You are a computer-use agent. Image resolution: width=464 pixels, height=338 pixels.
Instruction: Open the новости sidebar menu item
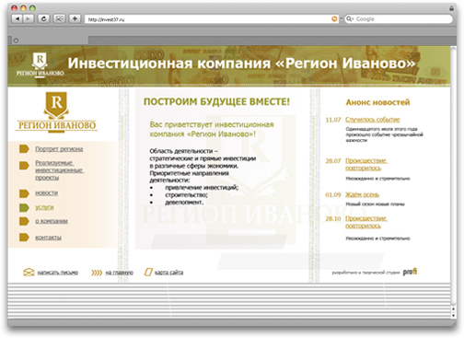point(46,192)
